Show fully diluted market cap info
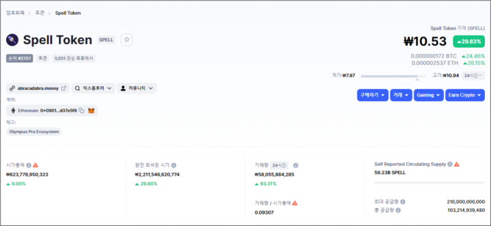Screen dimensions: 491x226 (x=174, y=165)
